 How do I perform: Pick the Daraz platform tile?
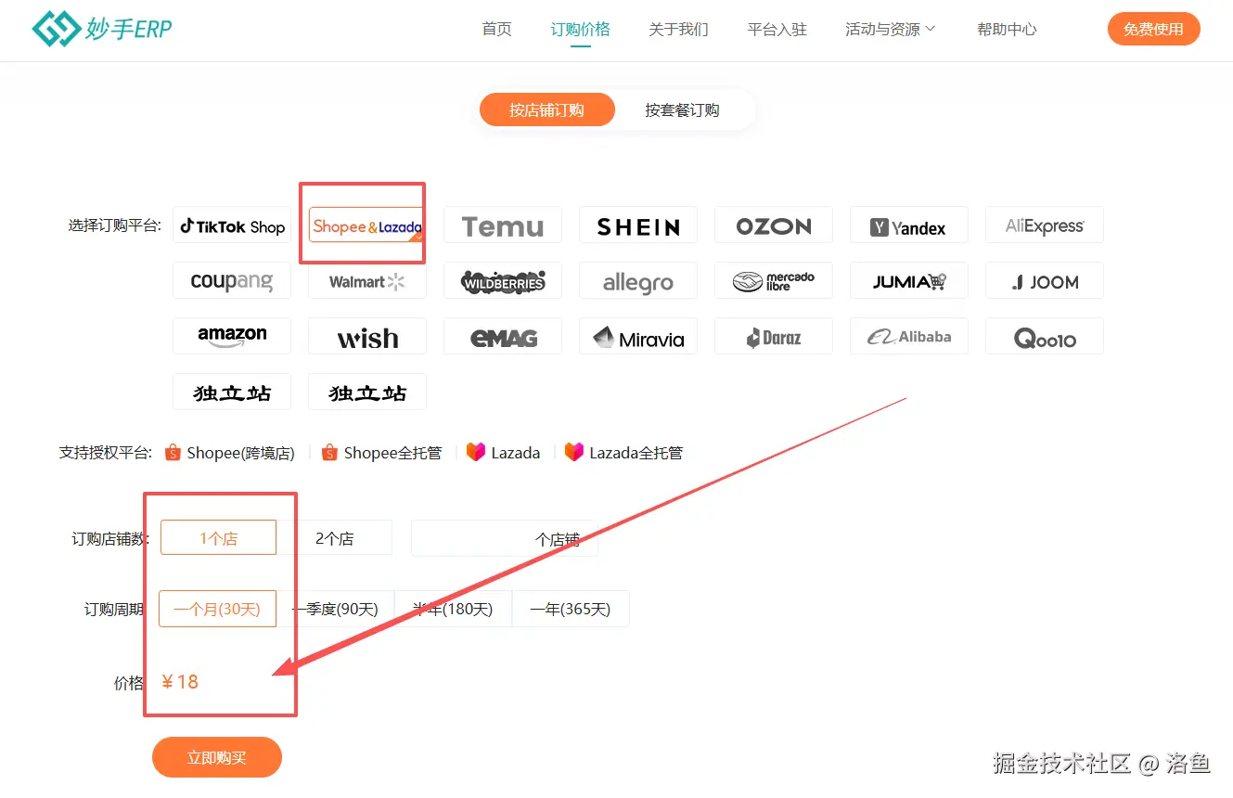tap(774, 337)
